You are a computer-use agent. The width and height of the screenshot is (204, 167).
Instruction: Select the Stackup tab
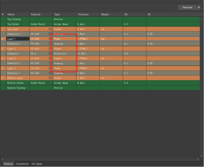coord(8,164)
